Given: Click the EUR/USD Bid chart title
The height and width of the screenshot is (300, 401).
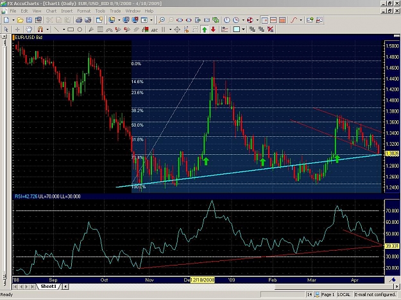Looking at the screenshot, I should 28,38.
